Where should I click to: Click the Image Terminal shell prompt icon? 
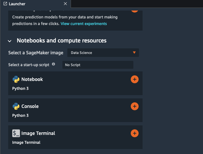point(16,133)
